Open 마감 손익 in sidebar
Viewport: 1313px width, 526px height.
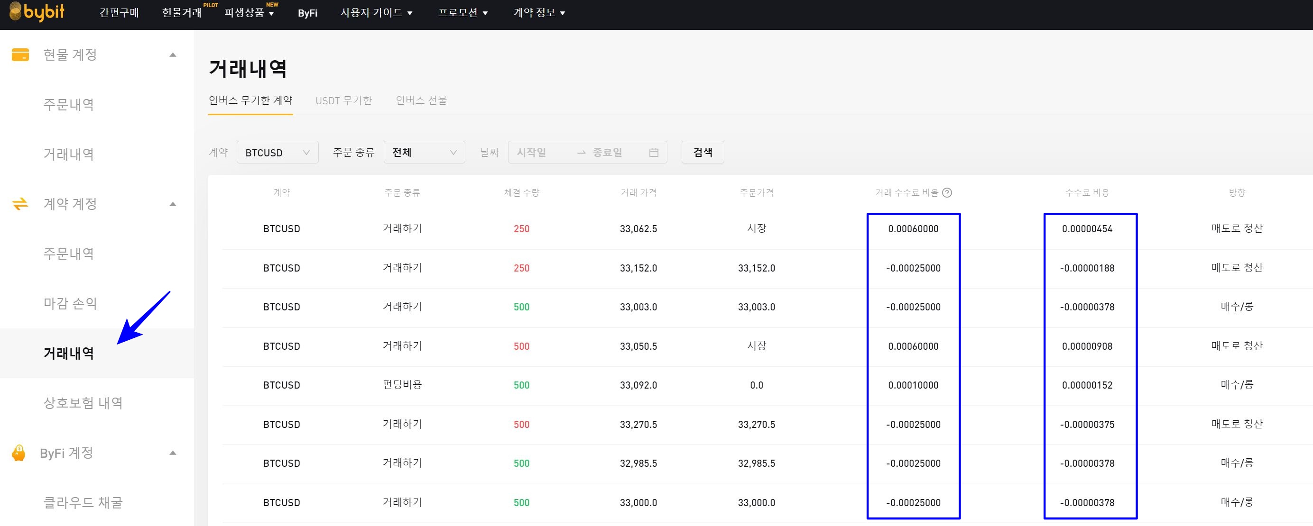[x=70, y=303]
